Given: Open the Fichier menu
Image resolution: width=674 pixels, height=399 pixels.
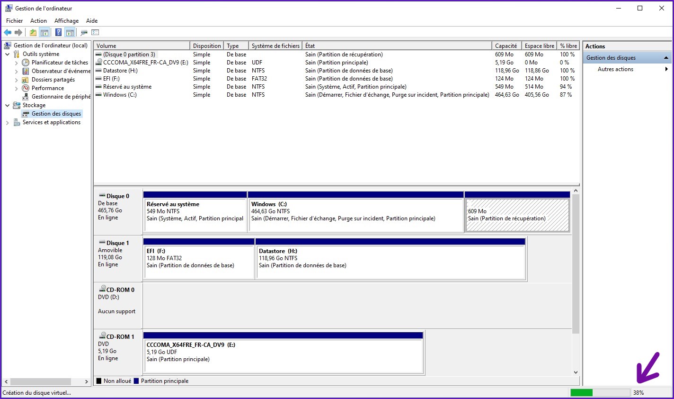Looking at the screenshot, I should (14, 21).
